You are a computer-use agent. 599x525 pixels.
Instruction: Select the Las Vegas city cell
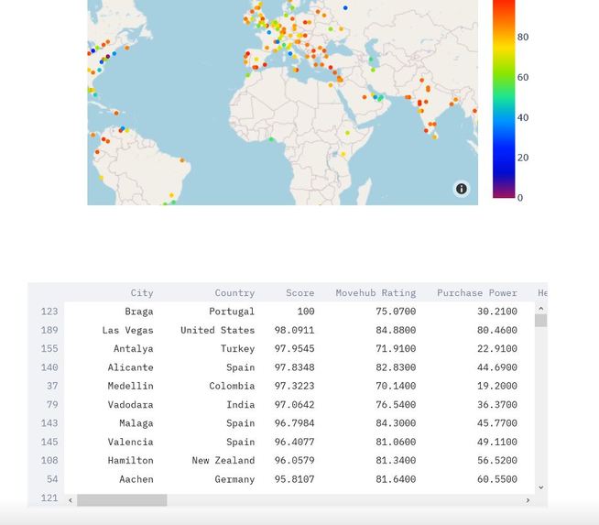127,330
